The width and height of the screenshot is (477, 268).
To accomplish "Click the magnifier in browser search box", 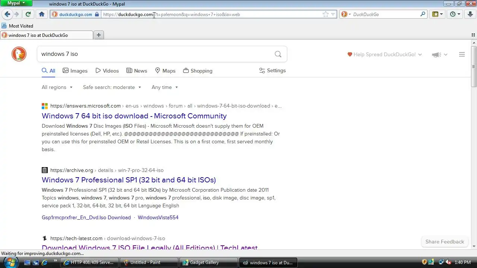I will click(423, 14).
